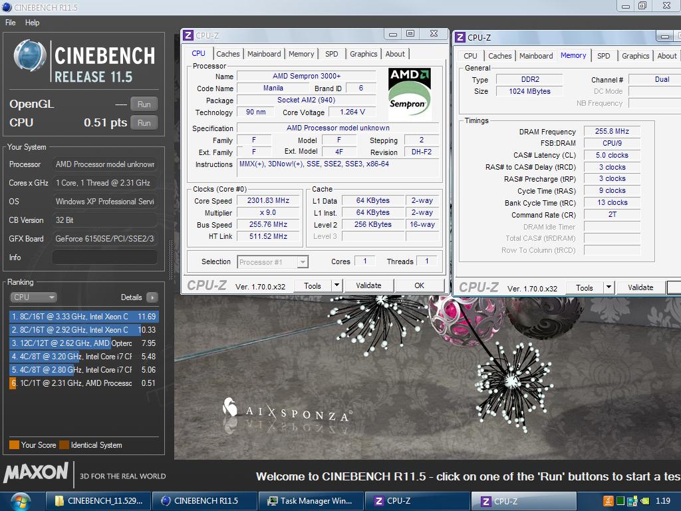
Task: Open the Windows Start orb
Action: [21, 501]
